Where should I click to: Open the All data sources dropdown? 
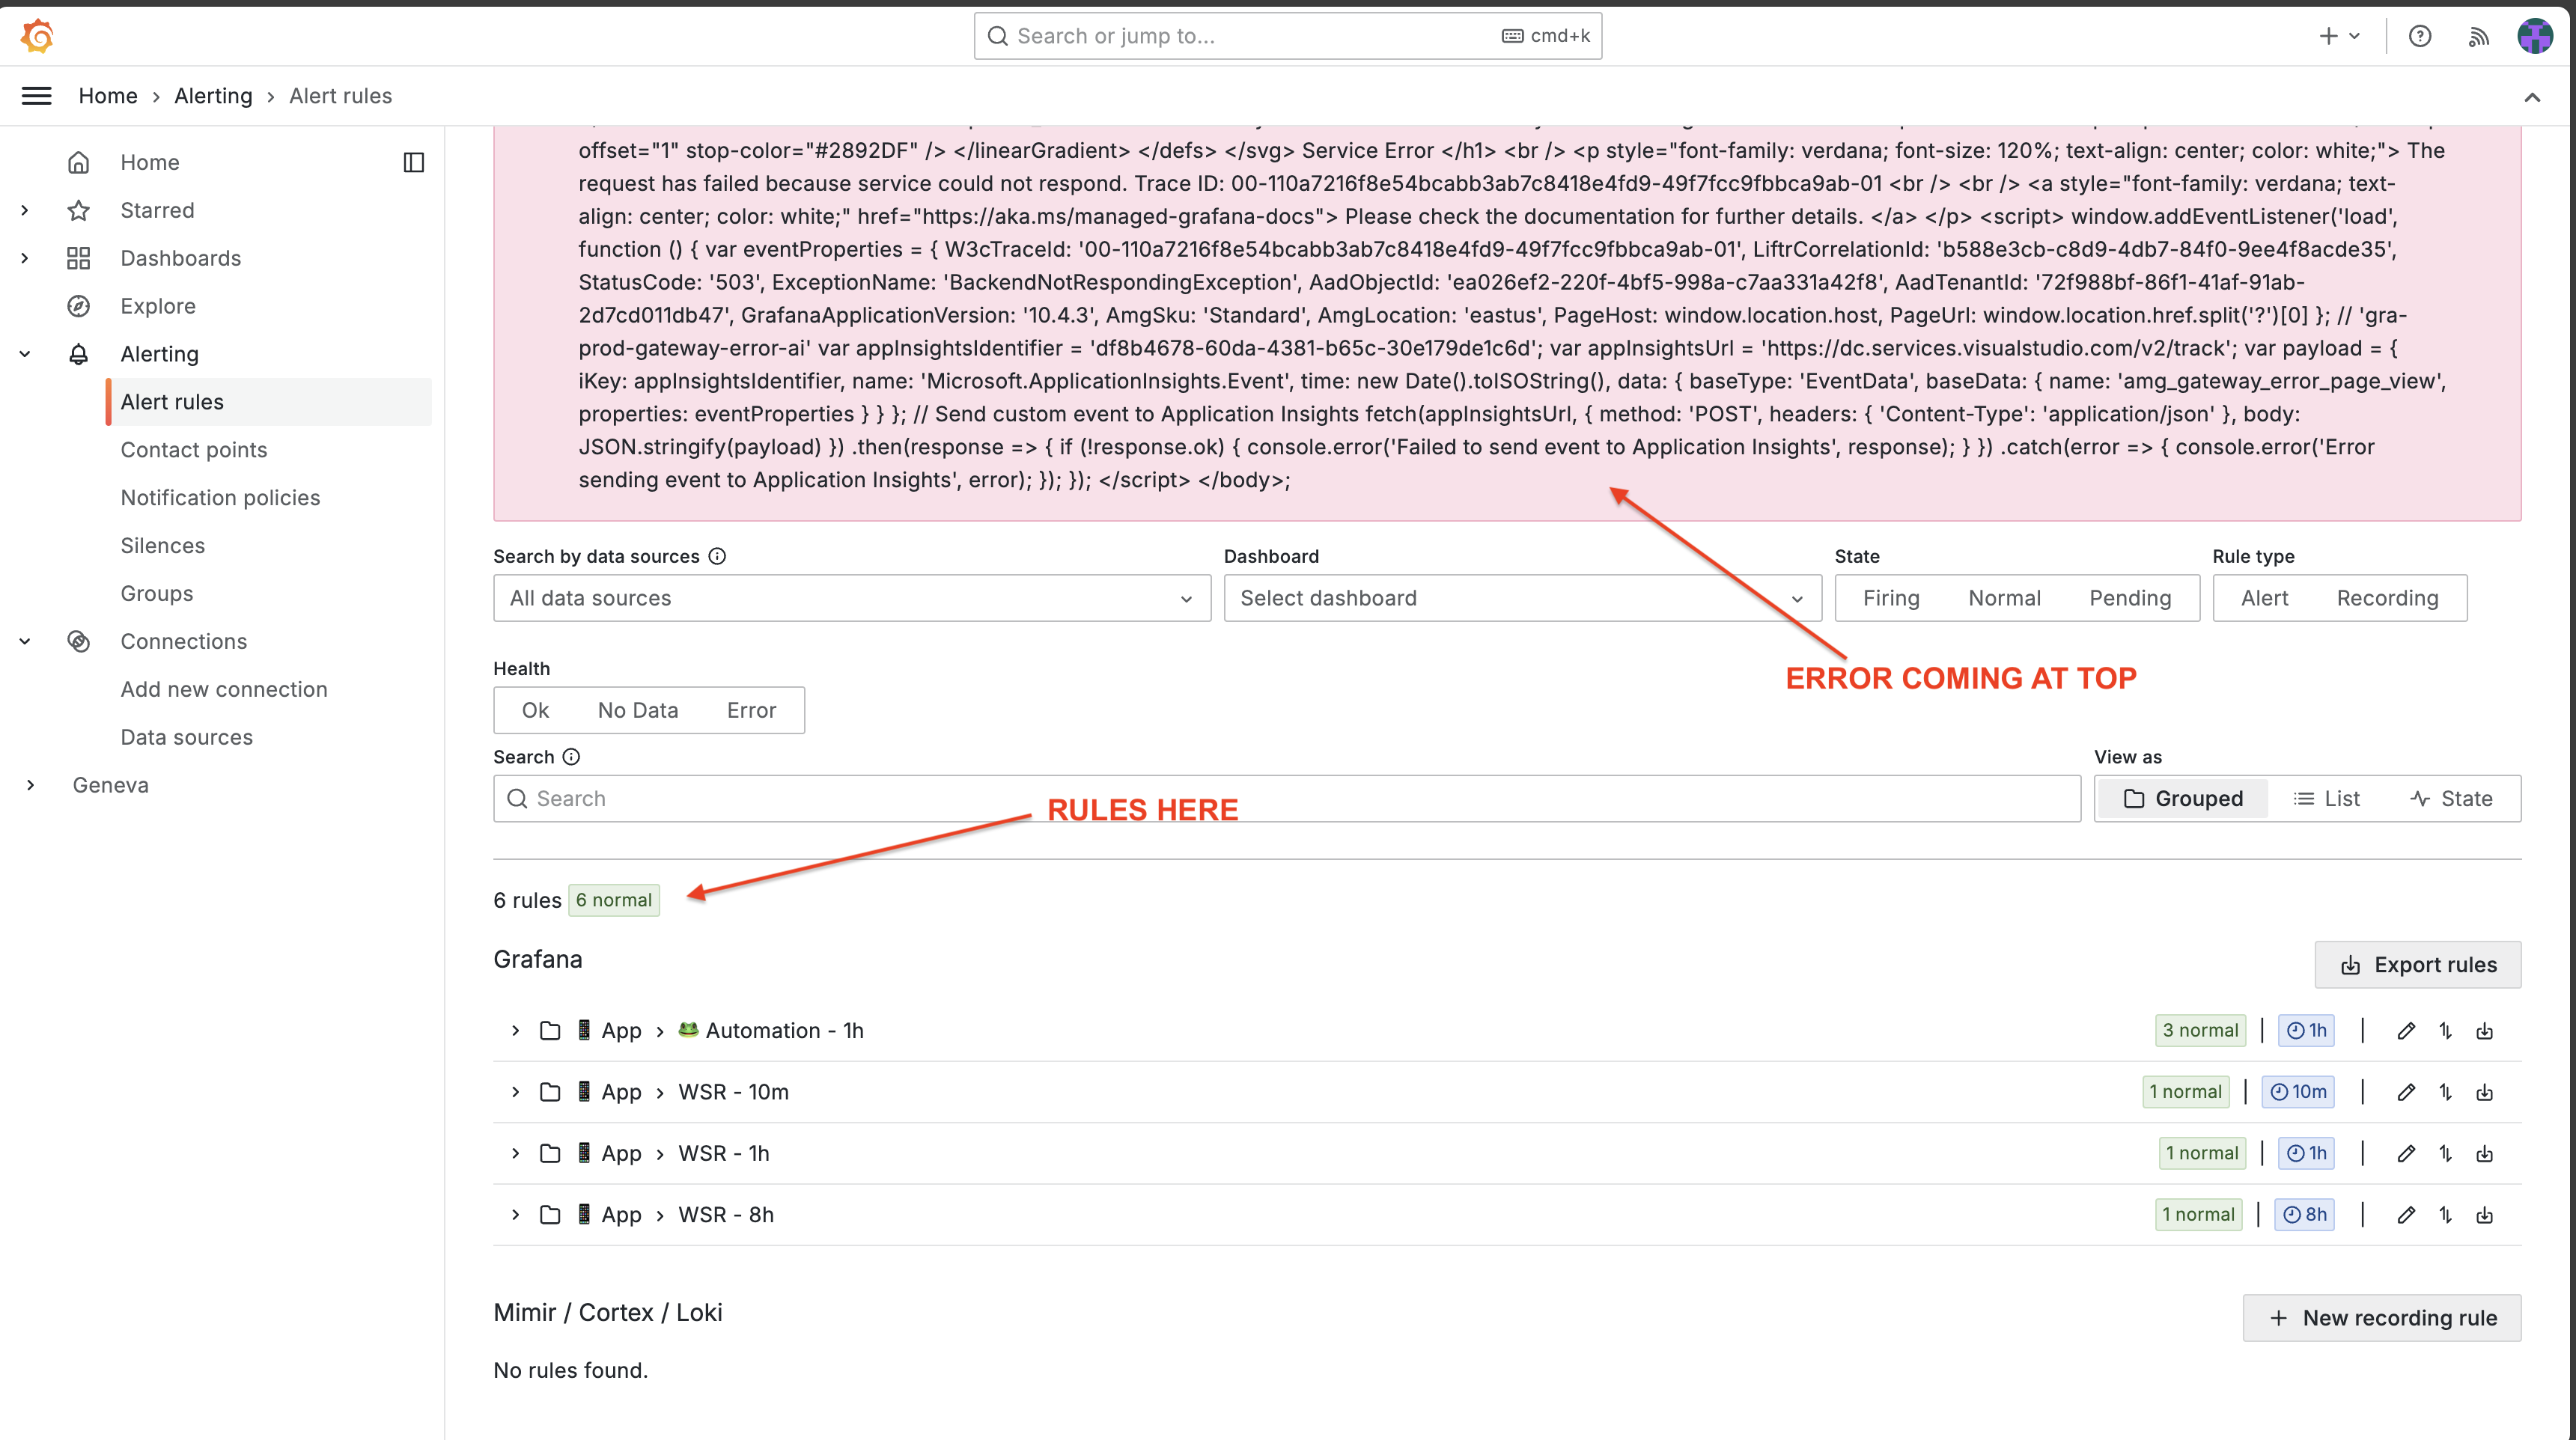point(849,597)
